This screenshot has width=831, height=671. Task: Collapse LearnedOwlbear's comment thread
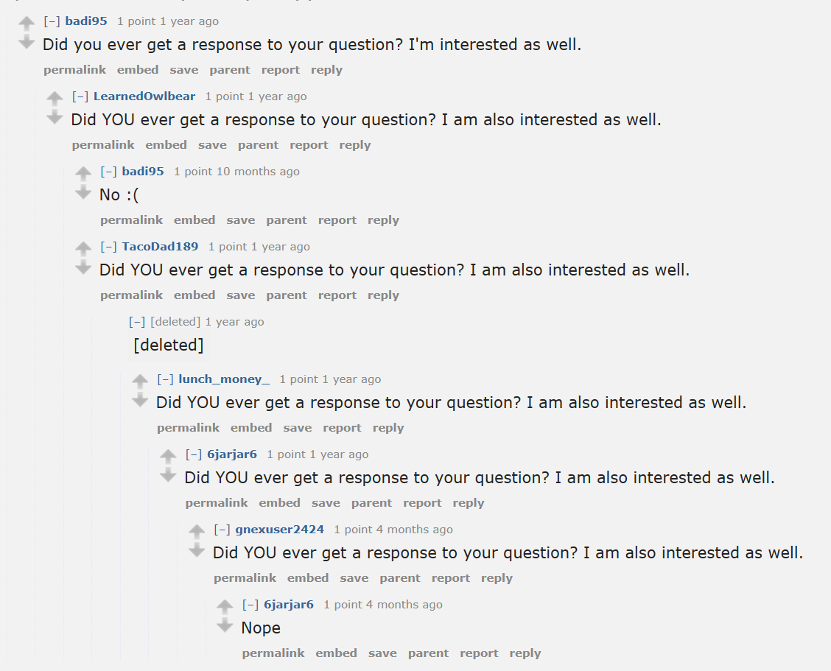[80, 96]
